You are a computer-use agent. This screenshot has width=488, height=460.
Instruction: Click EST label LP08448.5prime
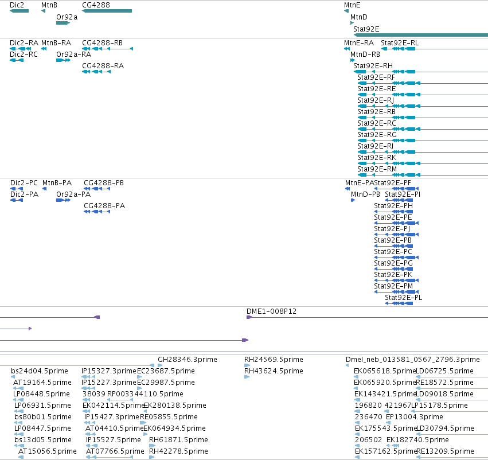(x=41, y=394)
